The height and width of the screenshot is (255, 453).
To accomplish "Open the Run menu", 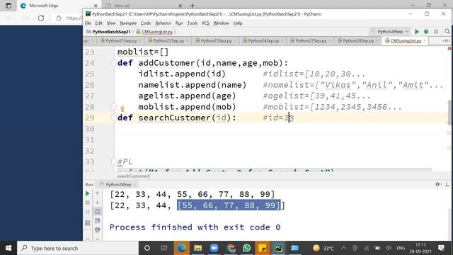I will pos(179,23).
